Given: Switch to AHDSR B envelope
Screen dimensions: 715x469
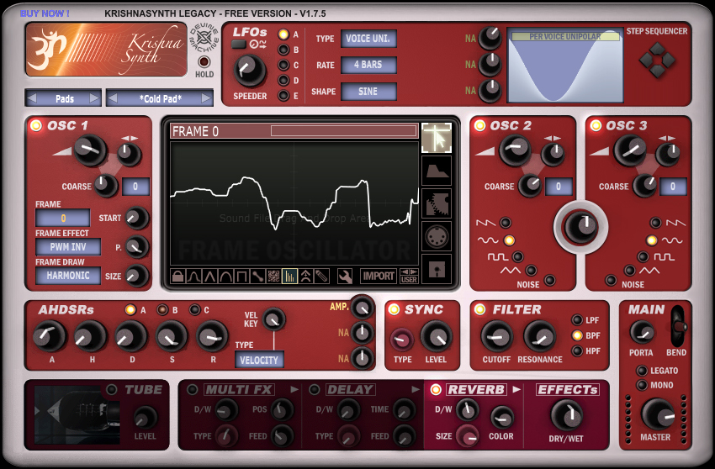Looking at the screenshot, I should coord(162,310).
